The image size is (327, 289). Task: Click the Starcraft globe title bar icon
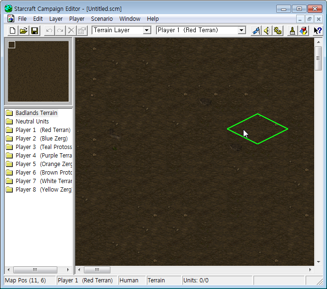point(9,9)
